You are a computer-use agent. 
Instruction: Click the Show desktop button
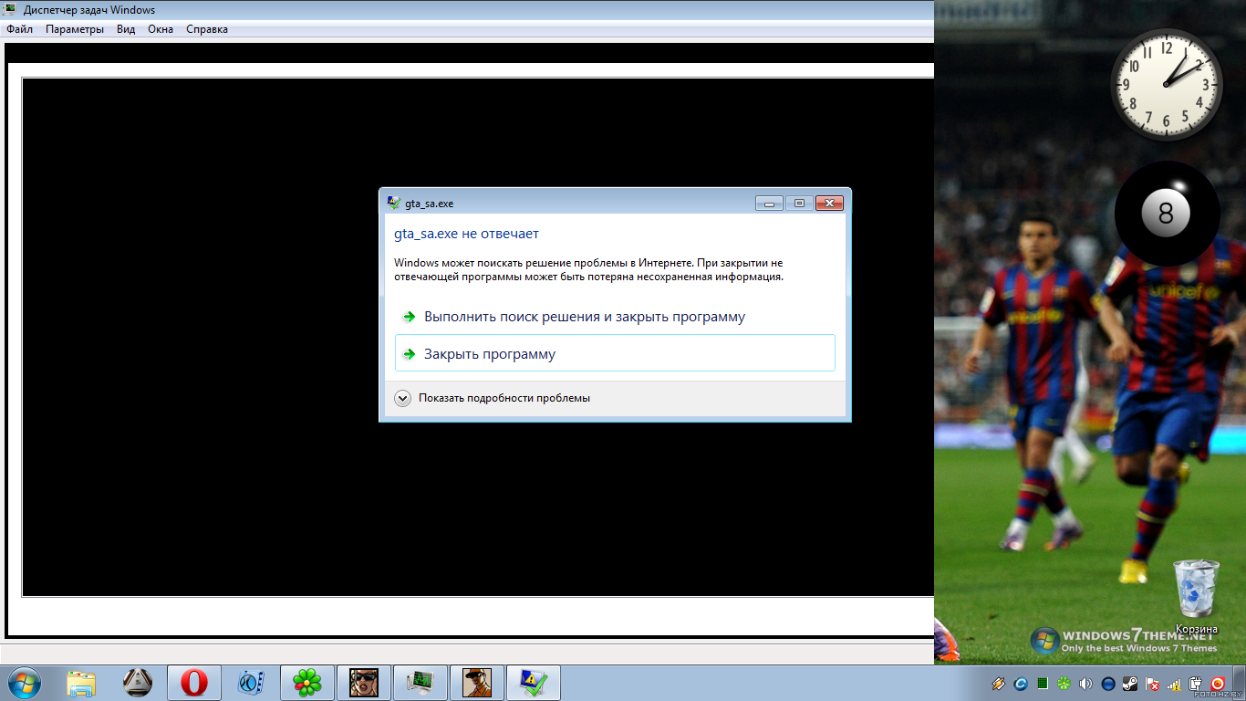click(1240, 683)
